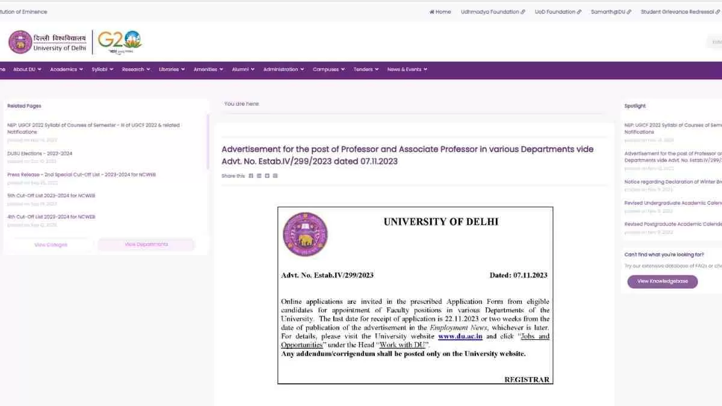Image resolution: width=722 pixels, height=406 pixels.
Task: Expand the Academics dropdown menu
Action: point(66,69)
